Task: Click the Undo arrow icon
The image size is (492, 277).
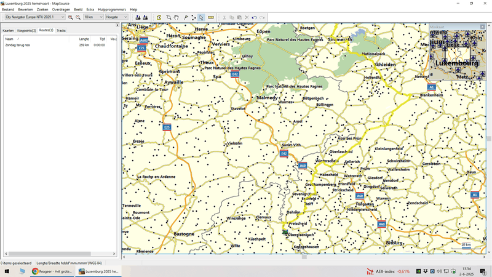Action: tap(255, 17)
